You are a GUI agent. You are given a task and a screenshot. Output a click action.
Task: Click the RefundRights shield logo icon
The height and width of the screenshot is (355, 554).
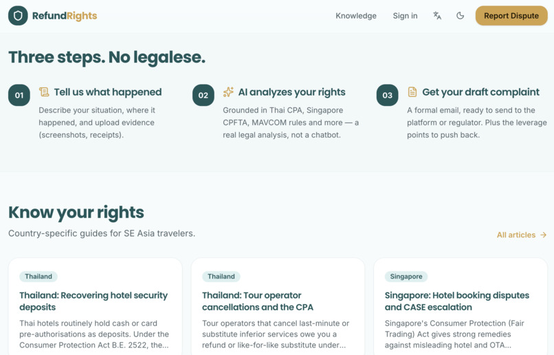click(18, 16)
